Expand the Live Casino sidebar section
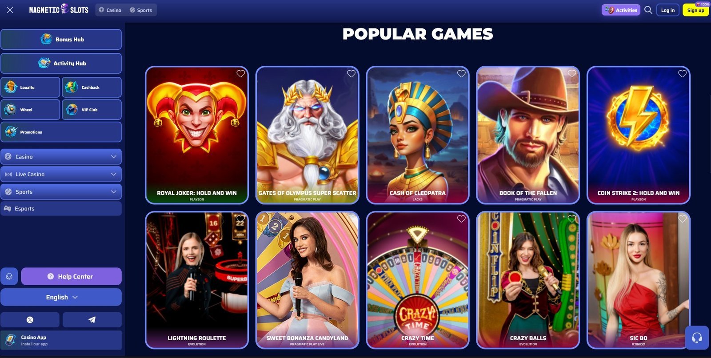711x358 pixels. (61, 174)
